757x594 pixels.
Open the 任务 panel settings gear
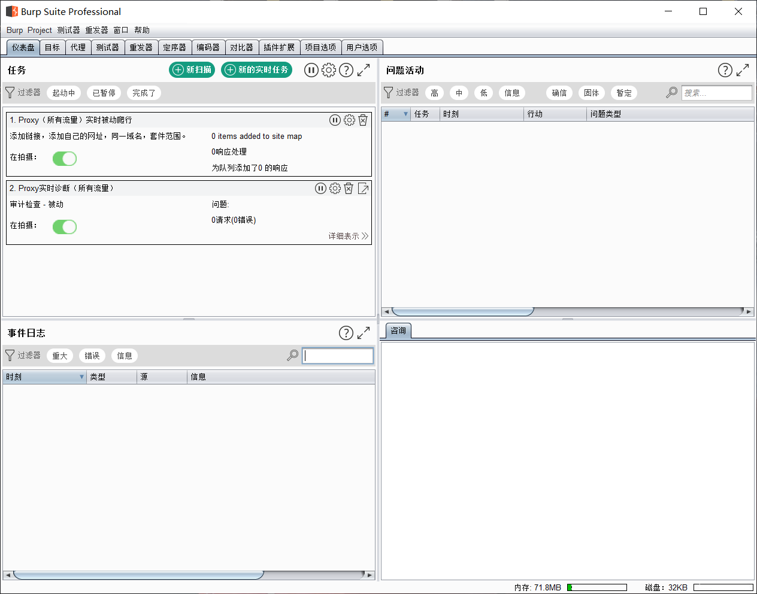coord(328,70)
